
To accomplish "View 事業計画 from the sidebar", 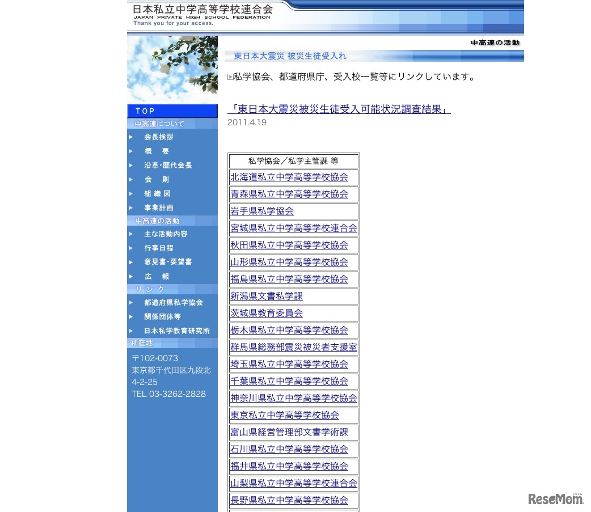I will 159,208.
